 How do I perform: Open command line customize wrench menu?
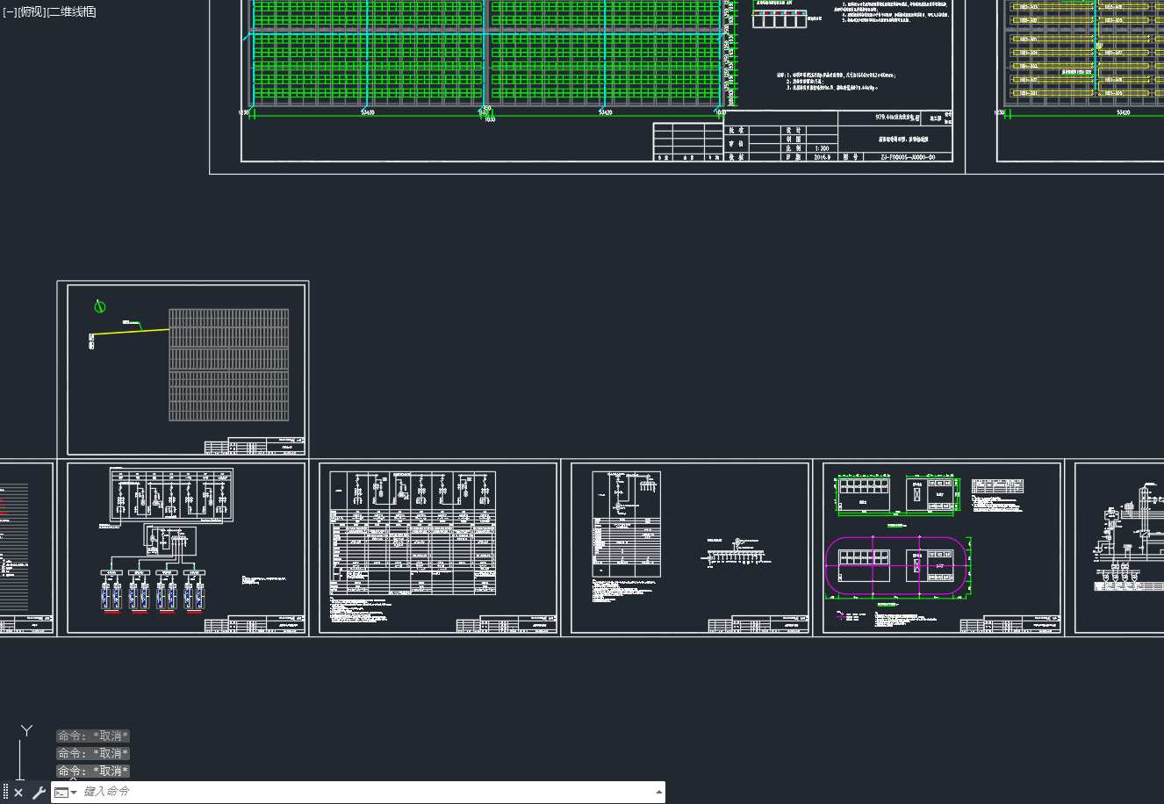pos(39,793)
